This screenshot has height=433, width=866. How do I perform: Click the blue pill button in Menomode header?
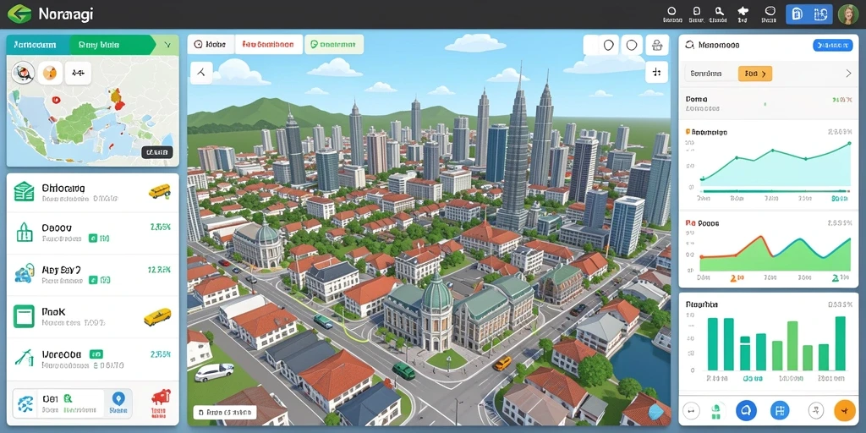[x=832, y=46]
